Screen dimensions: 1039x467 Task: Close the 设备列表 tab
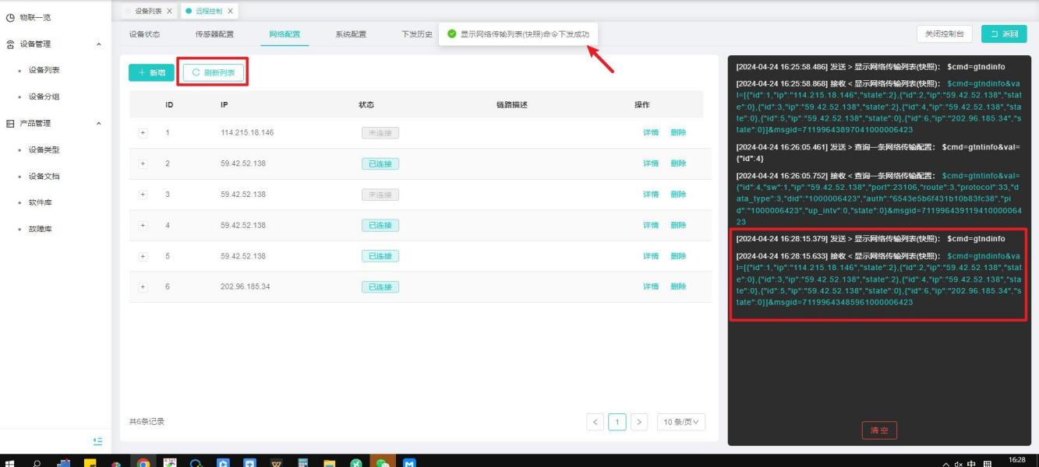(x=169, y=11)
